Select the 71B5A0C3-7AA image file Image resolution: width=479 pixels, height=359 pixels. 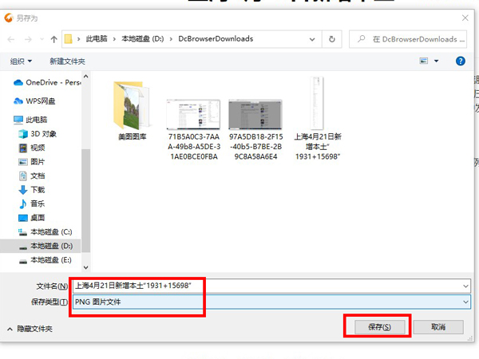[x=194, y=130]
